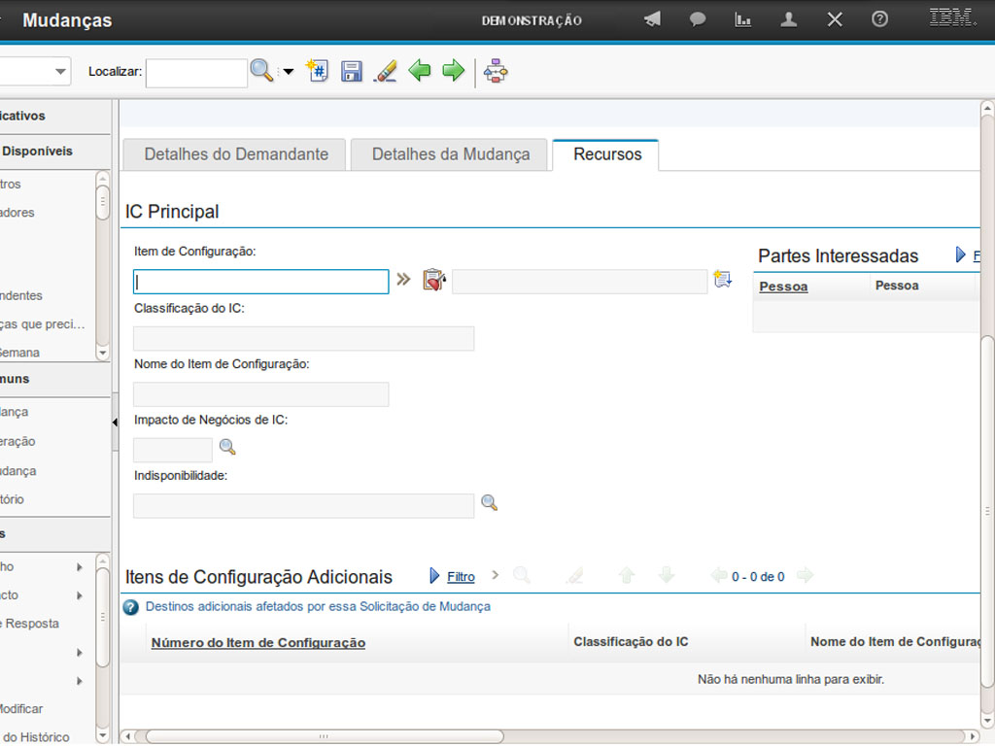Click the save change toolbar icon
The height and width of the screenshot is (746, 995).
point(351,71)
